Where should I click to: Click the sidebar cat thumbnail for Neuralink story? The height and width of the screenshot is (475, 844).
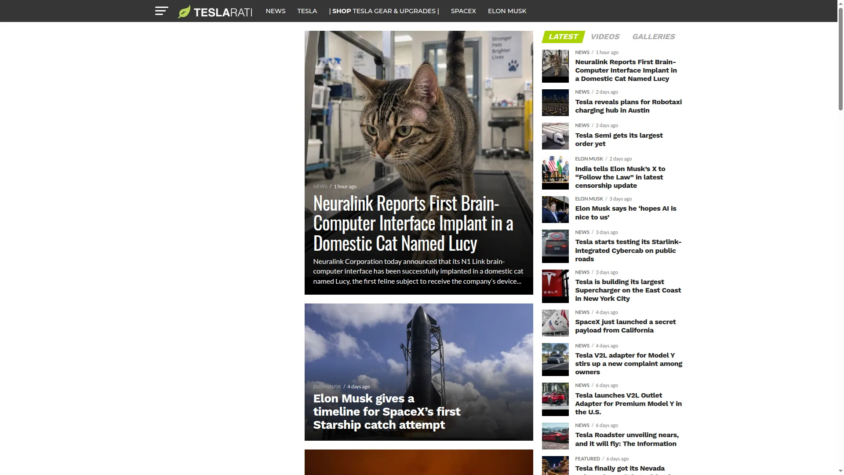(x=555, y=66)
